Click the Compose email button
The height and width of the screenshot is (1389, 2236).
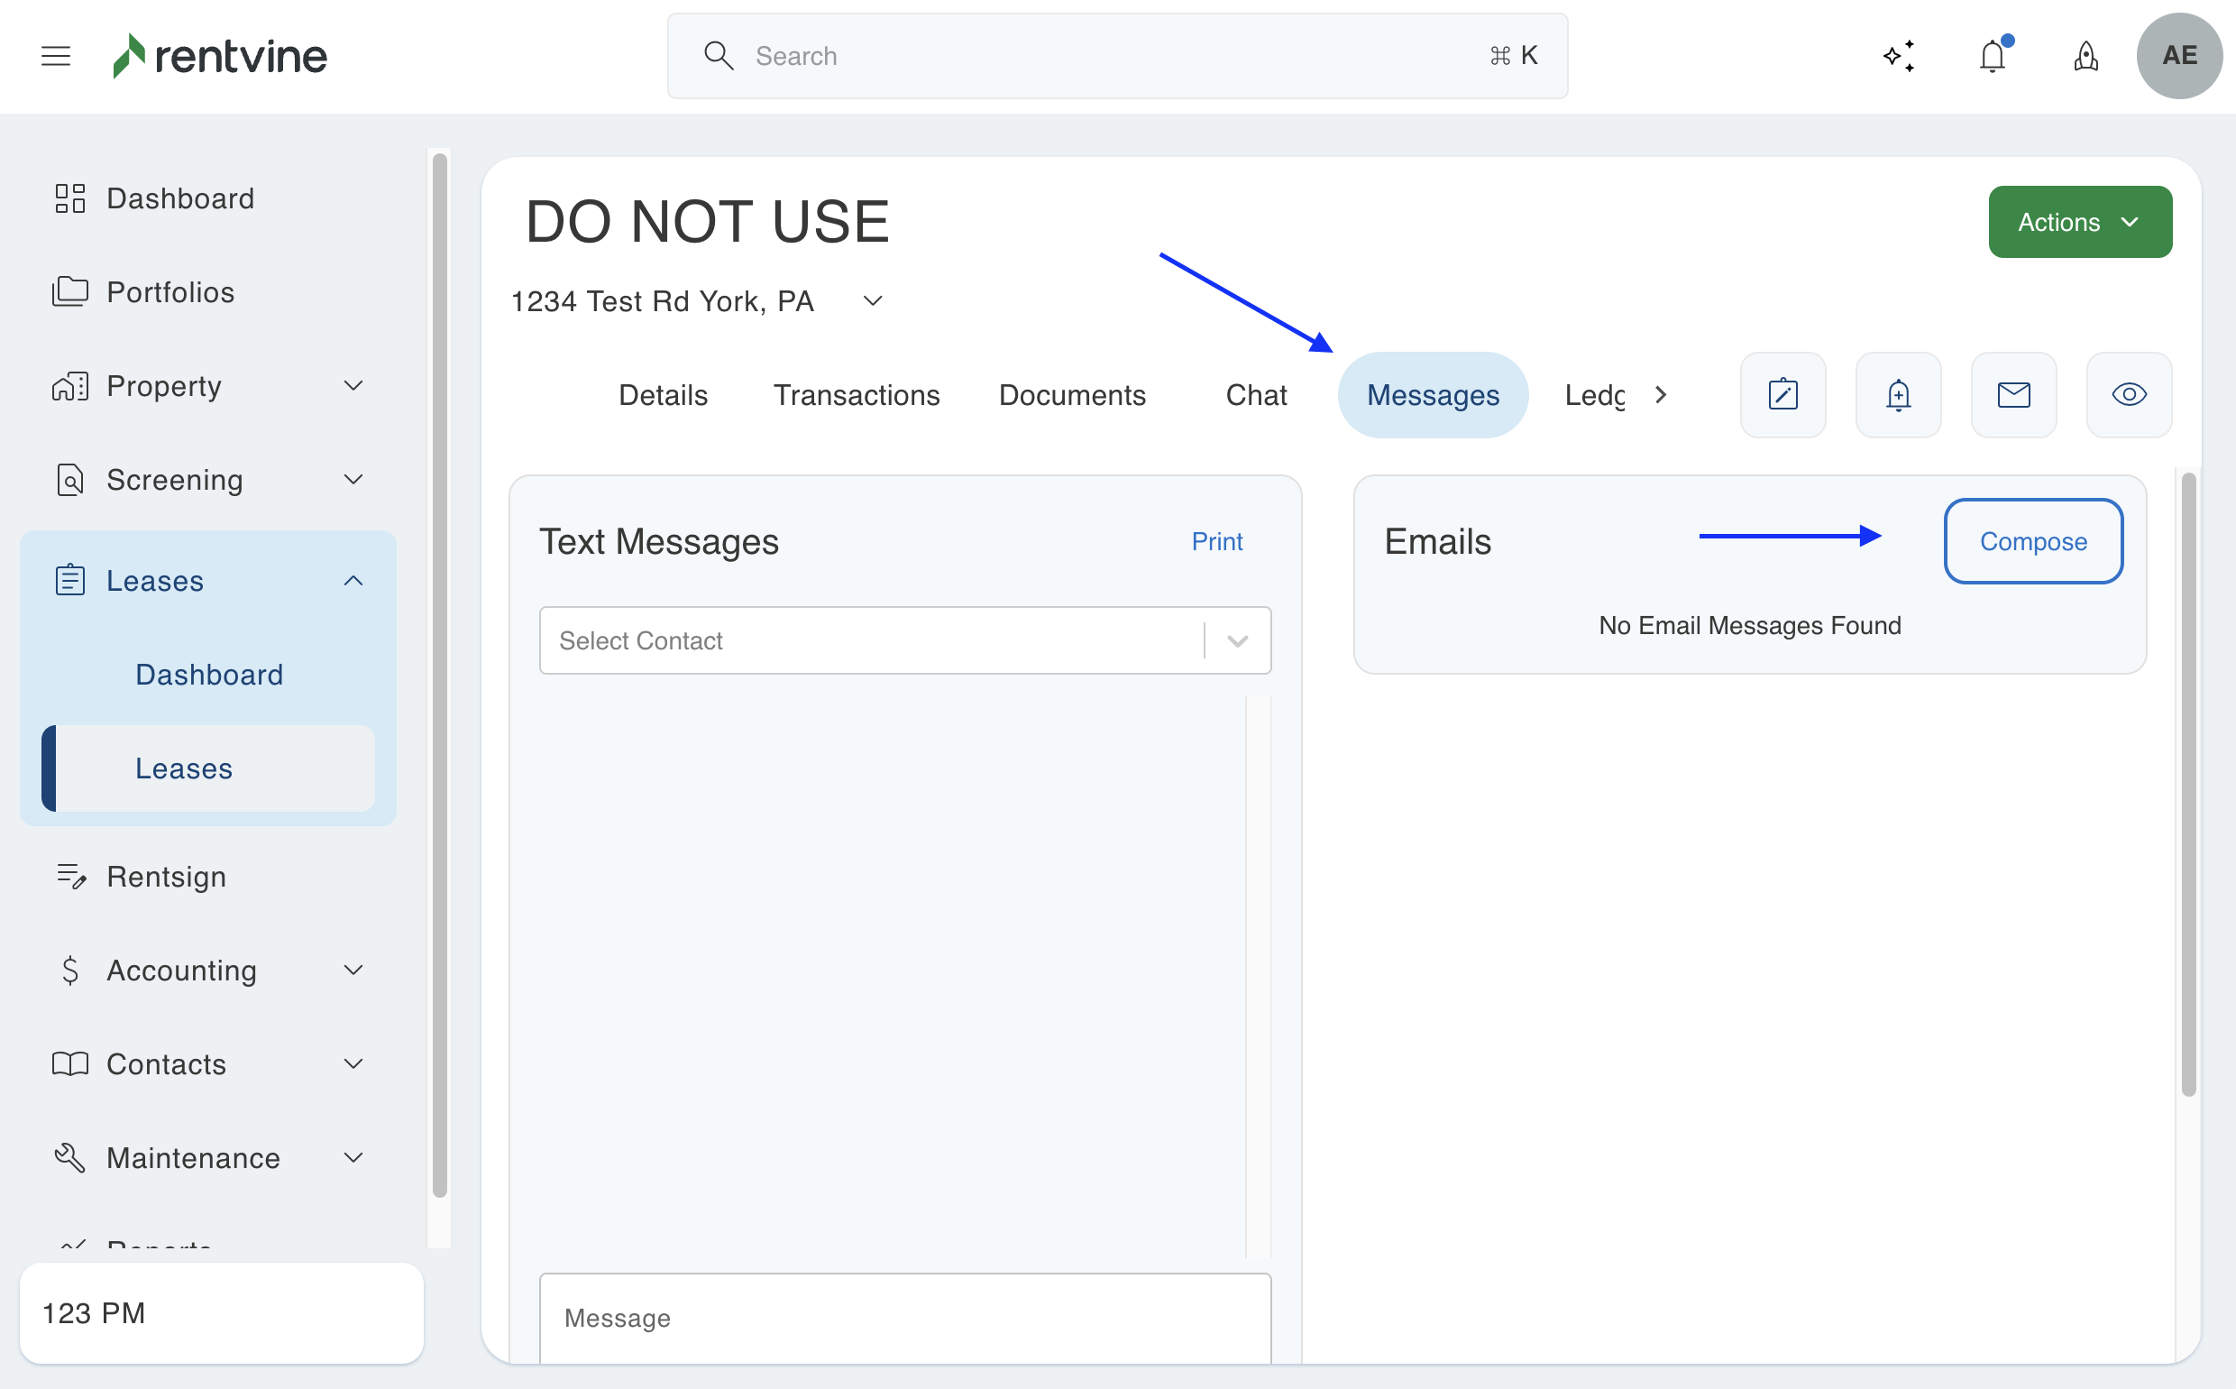point(2033,541)
